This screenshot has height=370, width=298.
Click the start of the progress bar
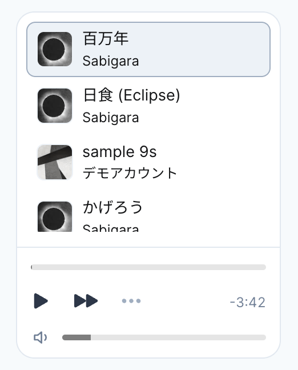pos(32,267)
